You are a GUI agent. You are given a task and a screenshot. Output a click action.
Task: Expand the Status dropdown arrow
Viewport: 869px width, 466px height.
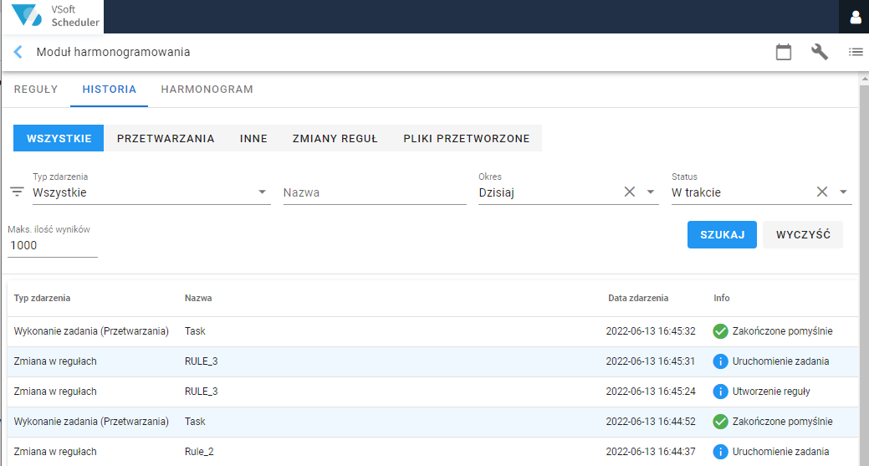[x=843, y=192]
